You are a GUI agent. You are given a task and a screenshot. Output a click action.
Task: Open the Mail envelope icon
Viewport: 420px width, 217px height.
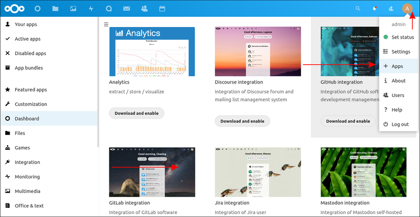tap(126, 9)
